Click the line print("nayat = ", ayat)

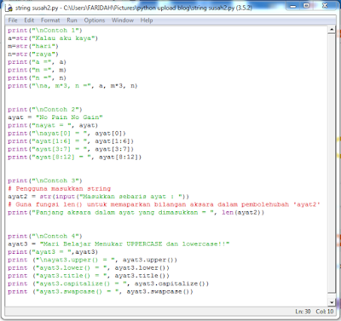(53, 125)
